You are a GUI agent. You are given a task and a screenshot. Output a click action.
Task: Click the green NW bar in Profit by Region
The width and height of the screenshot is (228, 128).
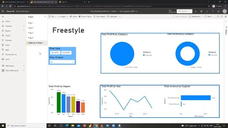(58, 102)
